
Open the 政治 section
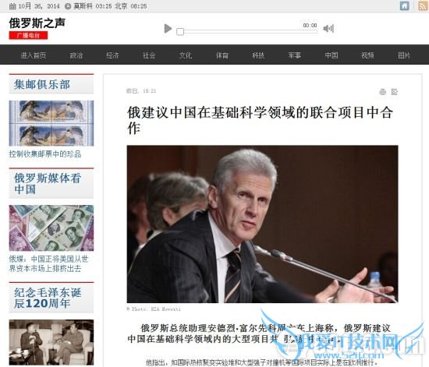click(x=76, y=55)
